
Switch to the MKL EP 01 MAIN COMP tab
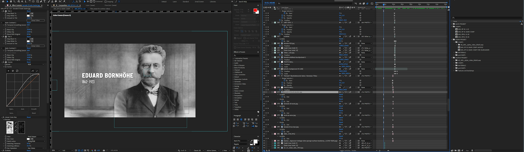[x=62, y=9]
